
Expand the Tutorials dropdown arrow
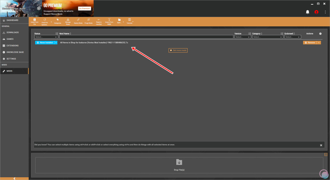click(133, 22)
